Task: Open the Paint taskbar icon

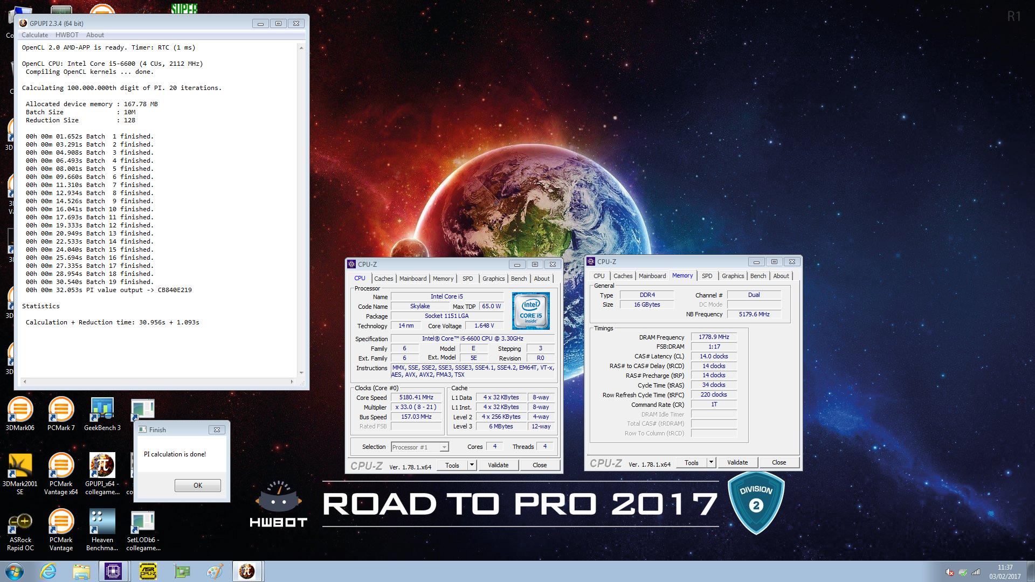Action: point(215,571)
